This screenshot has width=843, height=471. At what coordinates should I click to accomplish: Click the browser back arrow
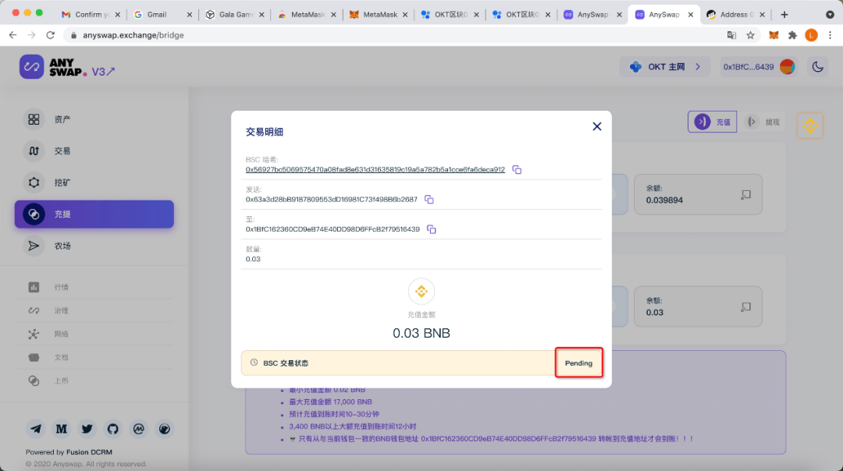[x=13, y=35]
